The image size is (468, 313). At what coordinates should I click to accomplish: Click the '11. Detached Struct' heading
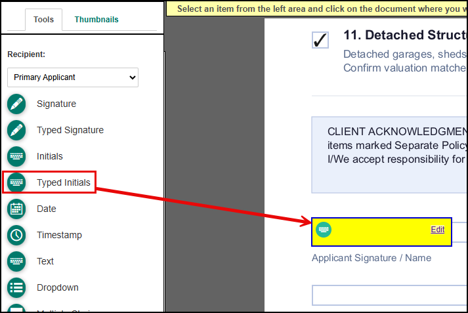(406, 35)
